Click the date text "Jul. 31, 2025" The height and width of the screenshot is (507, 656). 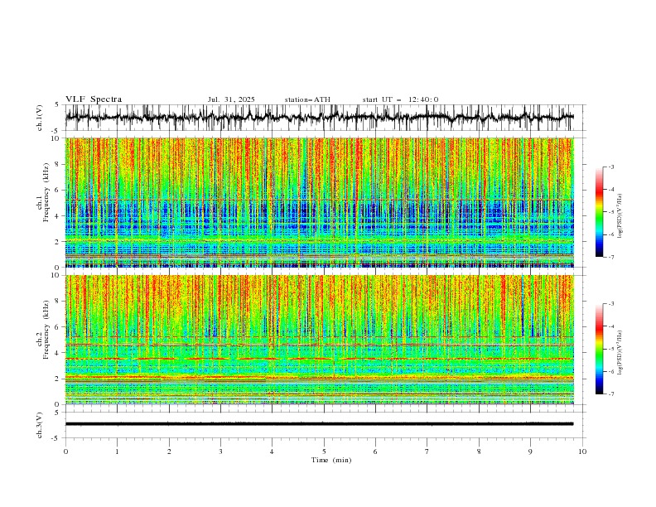pos(231,99)
